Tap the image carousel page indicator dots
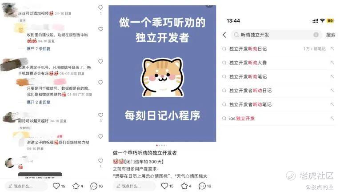The height and width of the screenshot is (195, 340). (x=162, y=145)
